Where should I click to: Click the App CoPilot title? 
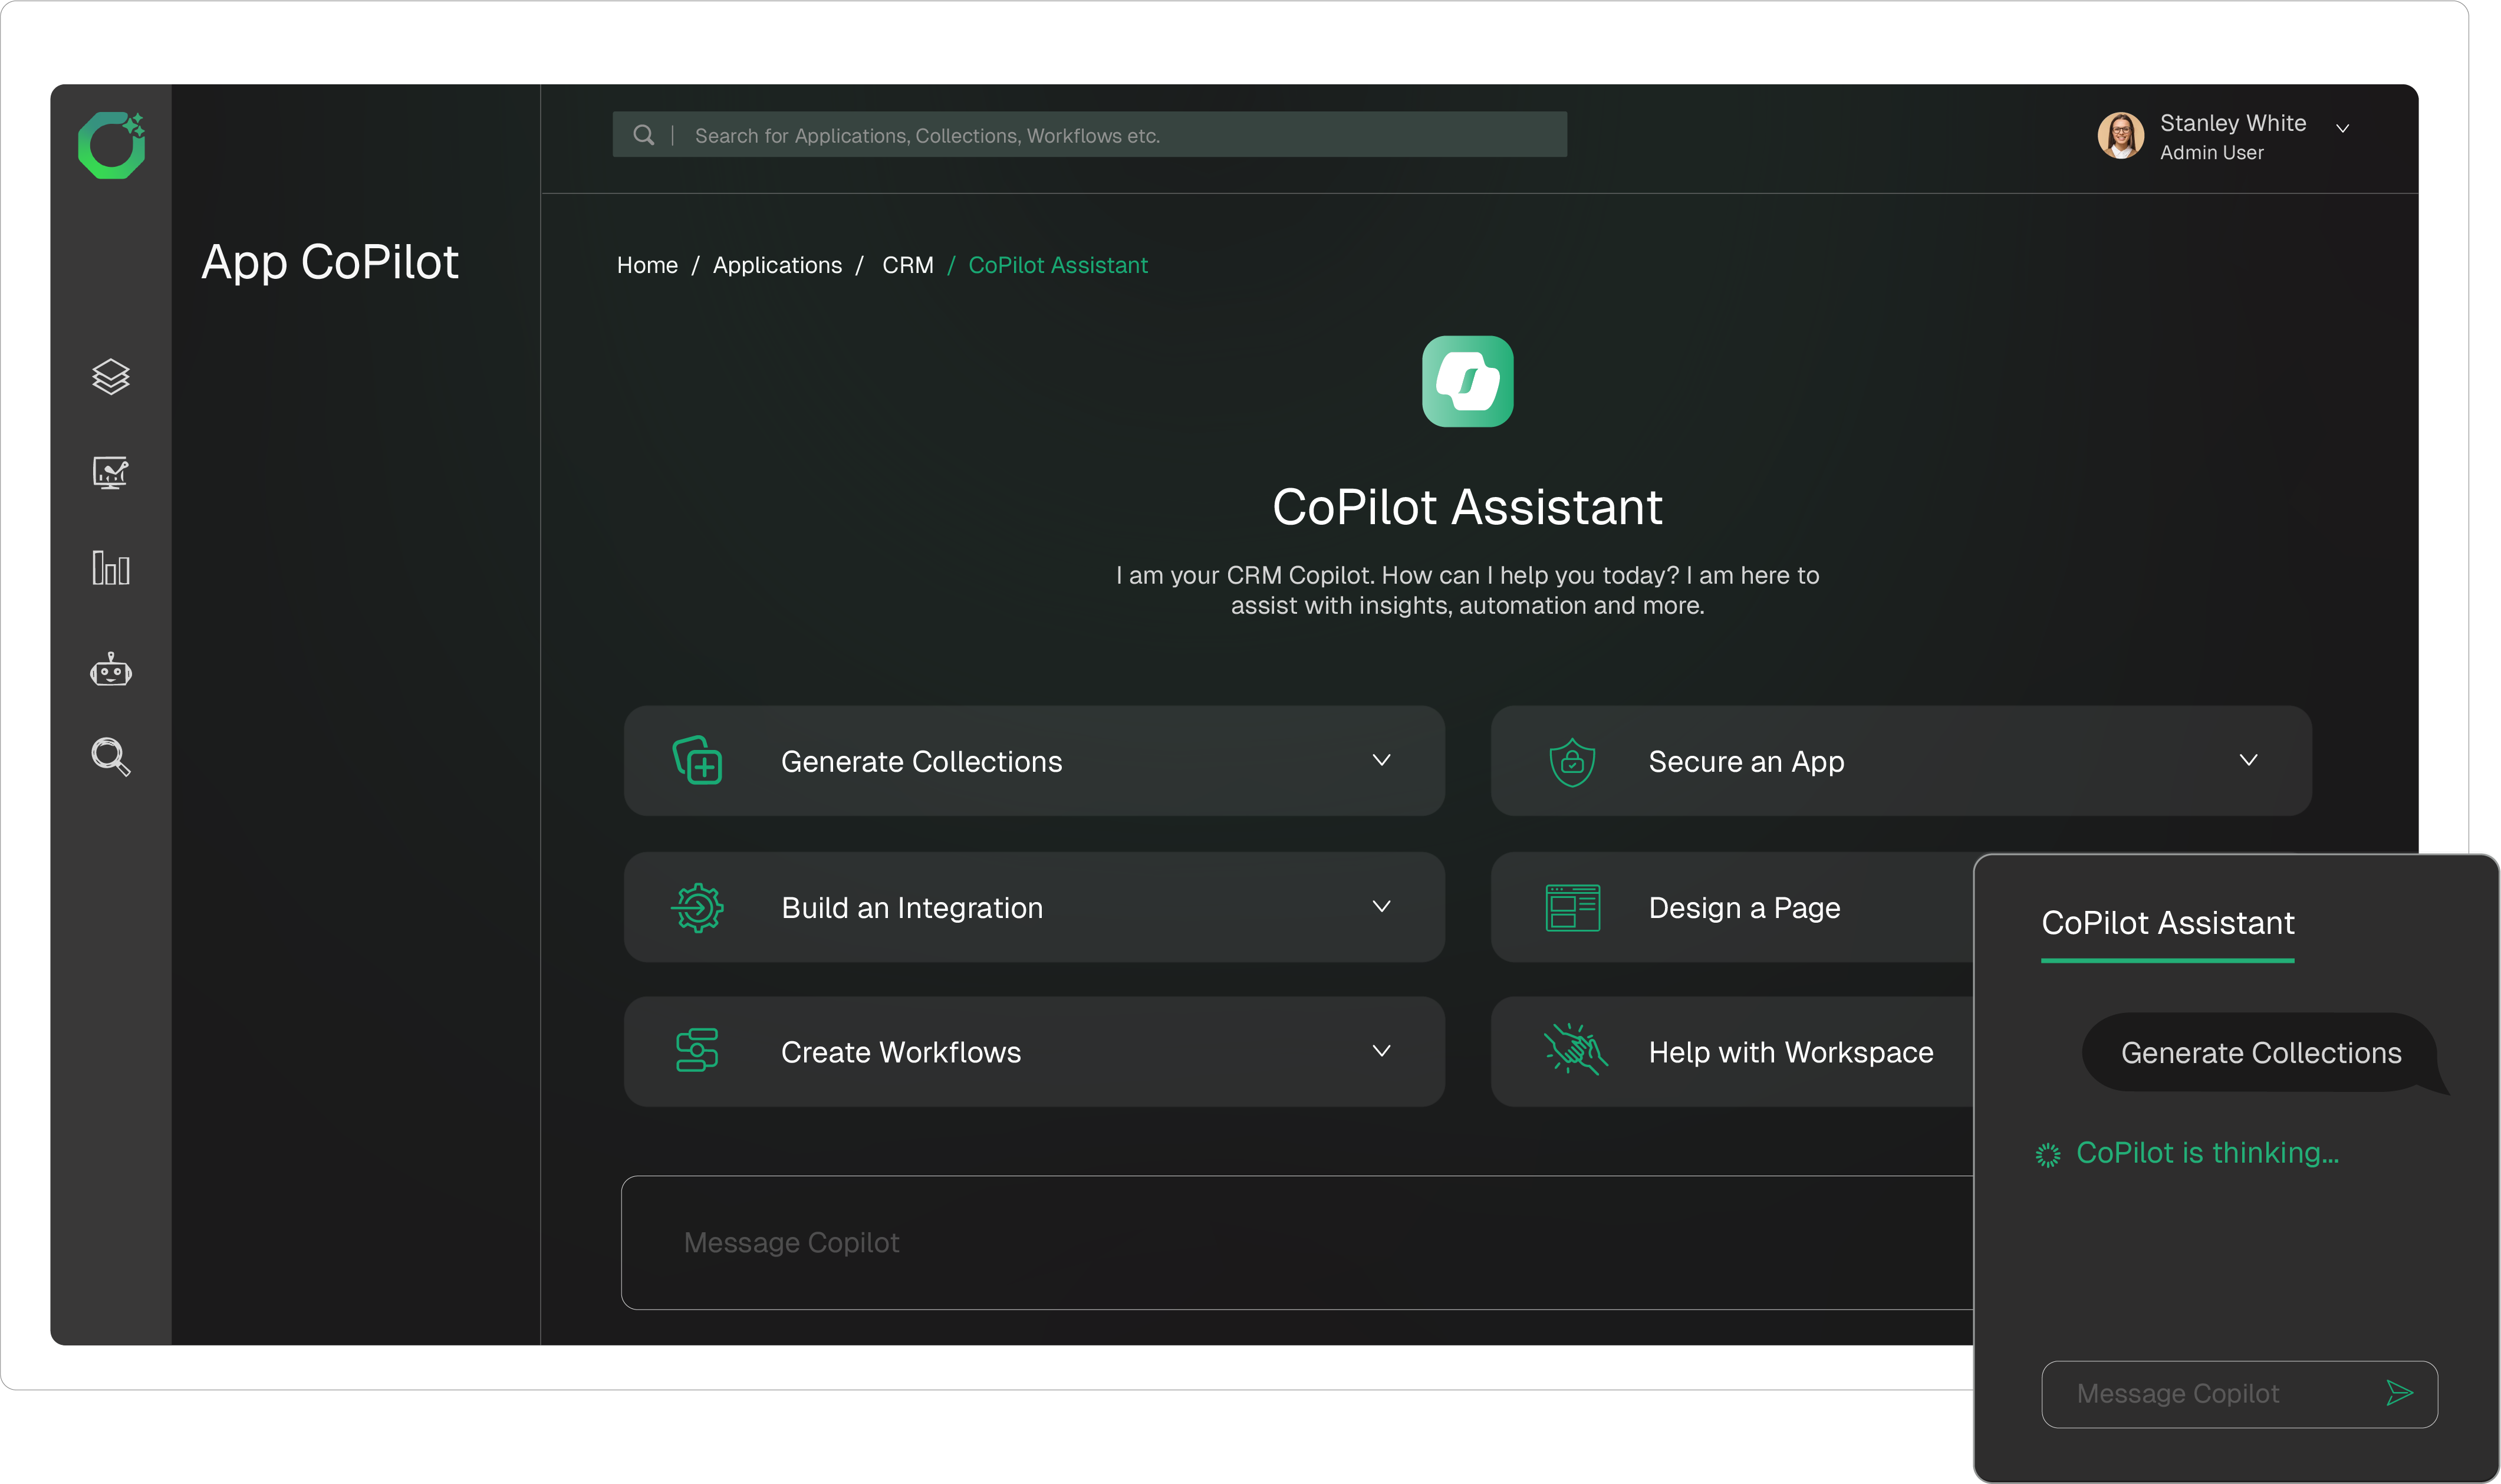click(x=329, y=263)
